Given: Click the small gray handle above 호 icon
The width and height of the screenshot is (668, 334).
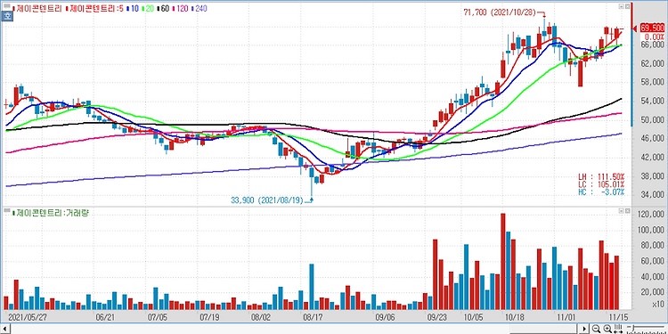Looking at the screenshot, I should click(x=7, y=6).
